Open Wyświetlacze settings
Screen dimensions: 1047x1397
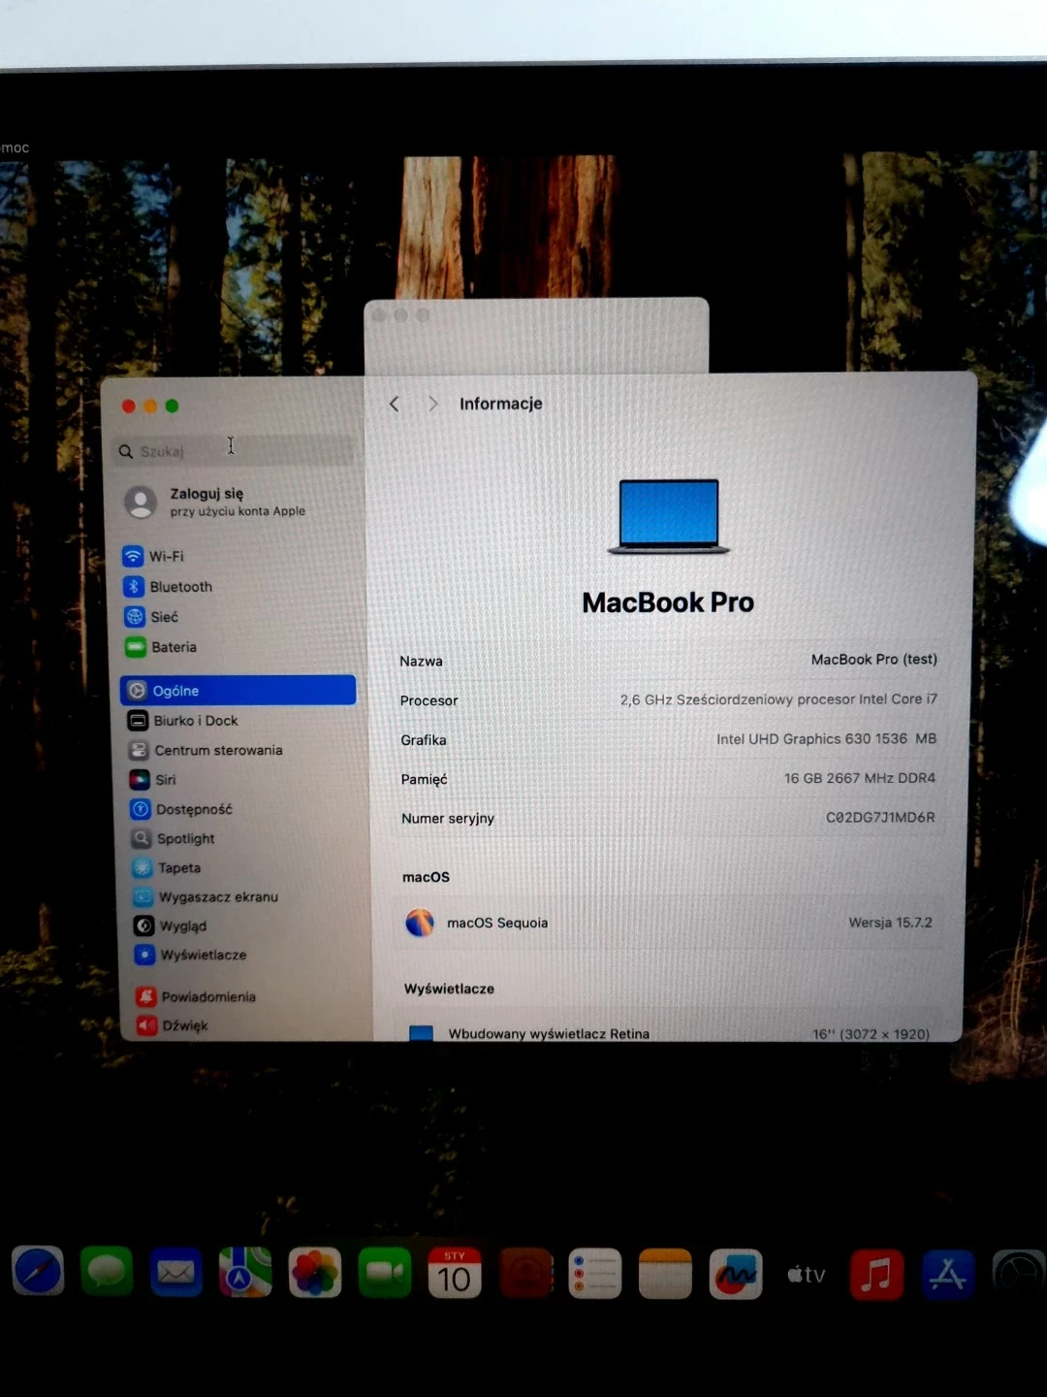[x=202, y=955]
